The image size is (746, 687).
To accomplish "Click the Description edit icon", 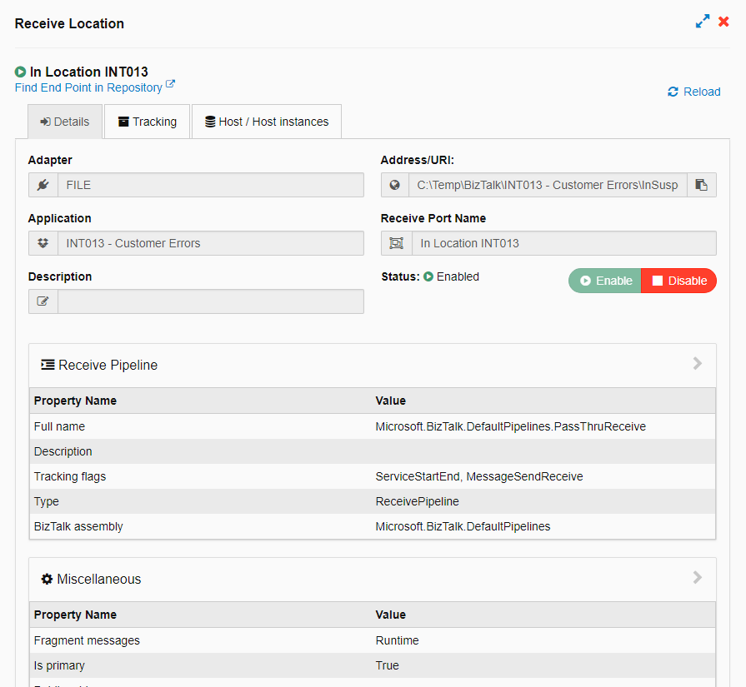I will click(43, 301).
